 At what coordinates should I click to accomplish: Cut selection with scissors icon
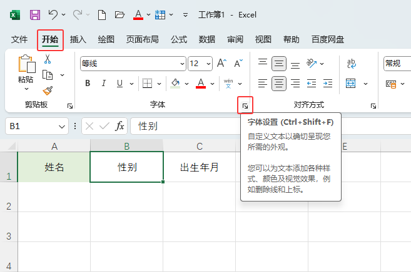48,59
